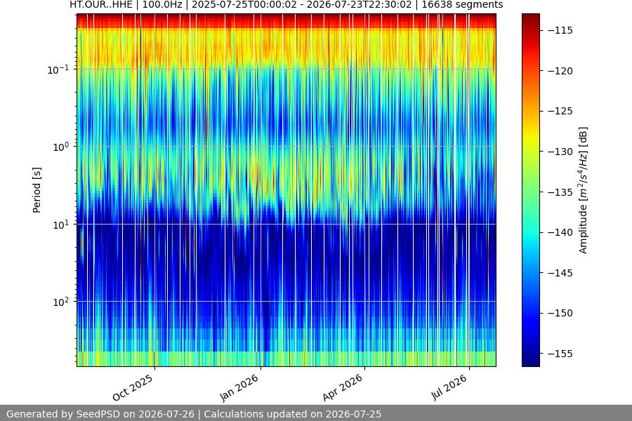The height and width of the screenshot is (421, 632).
Task: Click the -150 colorbar tick label
Action: [x=560, y=313]
